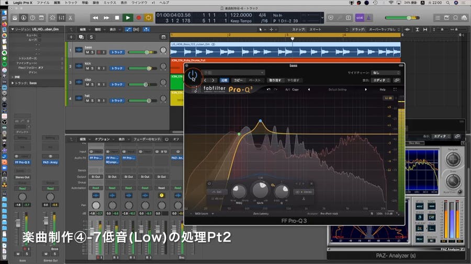Viewport: 471px width, 264px height.
Task: Click the Forward transport button
Action: (x=106, y=18)
